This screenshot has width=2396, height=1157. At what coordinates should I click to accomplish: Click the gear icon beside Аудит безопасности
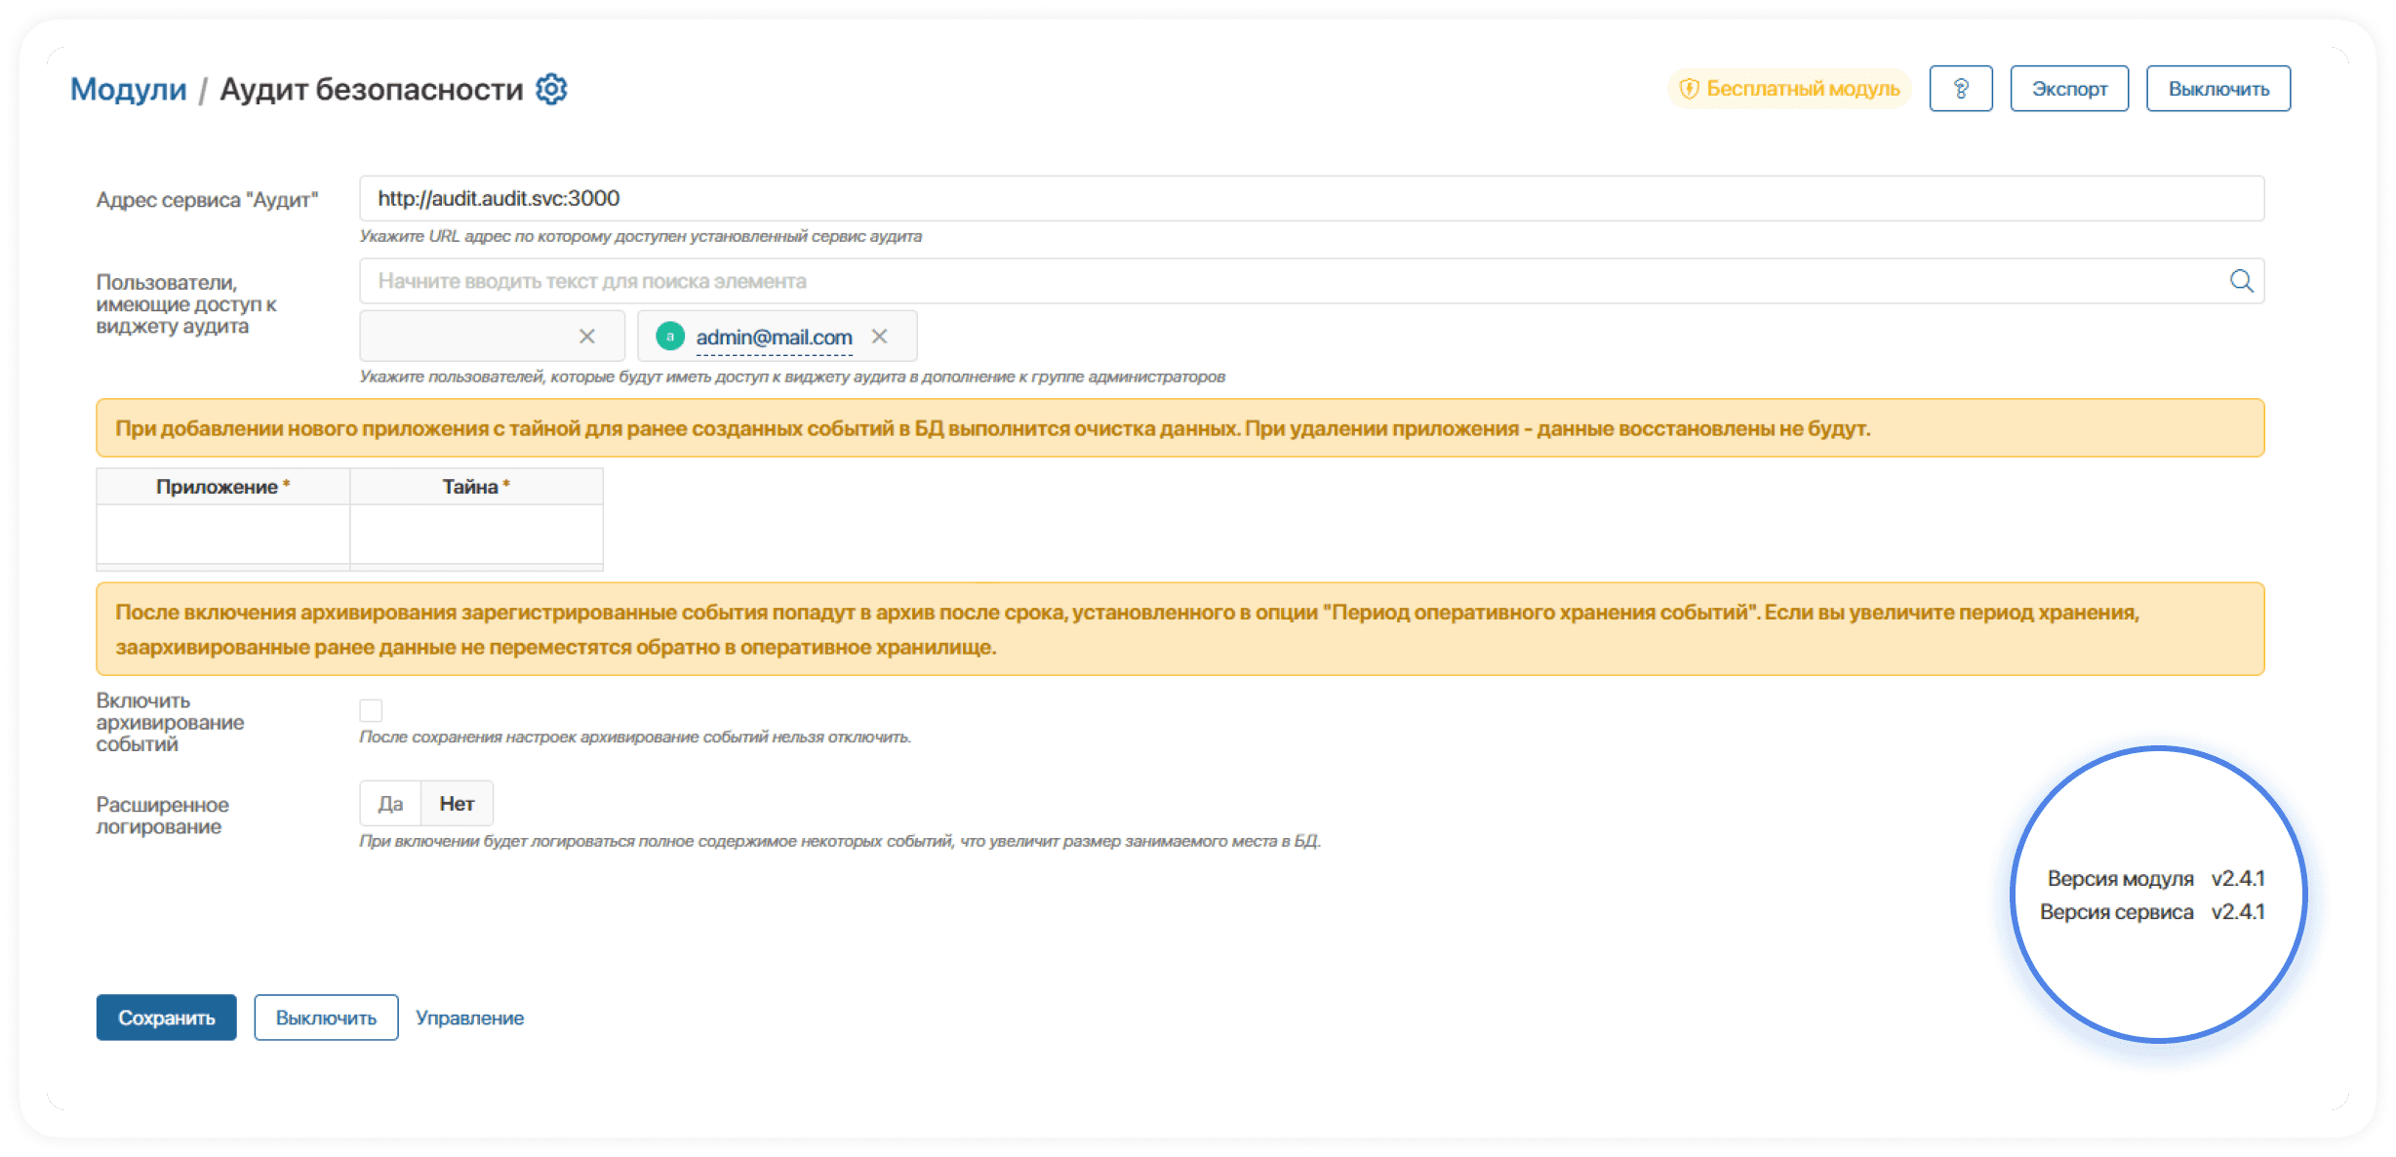(551, 89)
